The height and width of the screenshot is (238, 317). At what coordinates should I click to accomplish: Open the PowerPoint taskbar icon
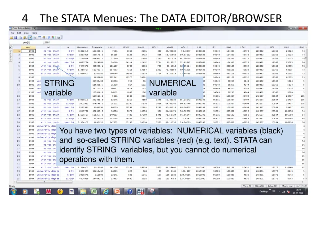[117, 192]
